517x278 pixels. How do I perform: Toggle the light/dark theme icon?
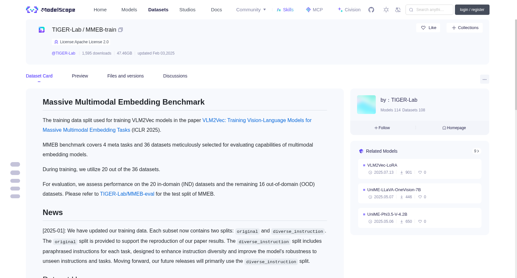click(386, 10)
